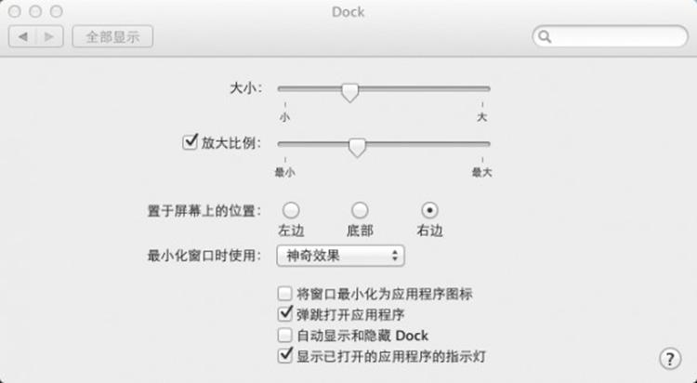Screen dimensions: 697x383
Task: Uncheck the 放大比例 checkbox
Action: click(190, 142)
